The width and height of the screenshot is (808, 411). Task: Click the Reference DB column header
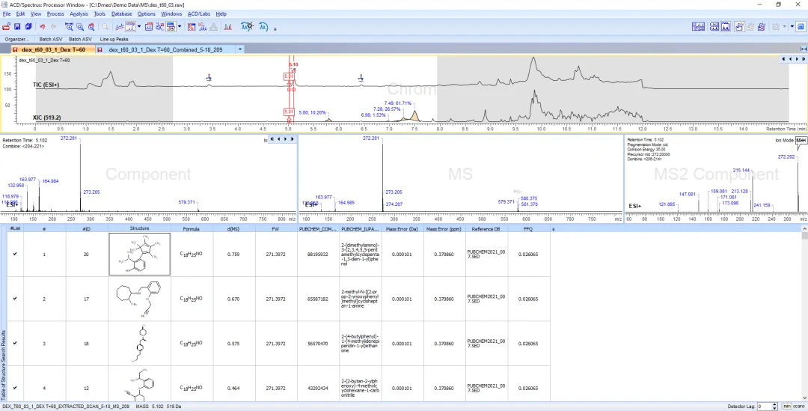click(486, 228)
